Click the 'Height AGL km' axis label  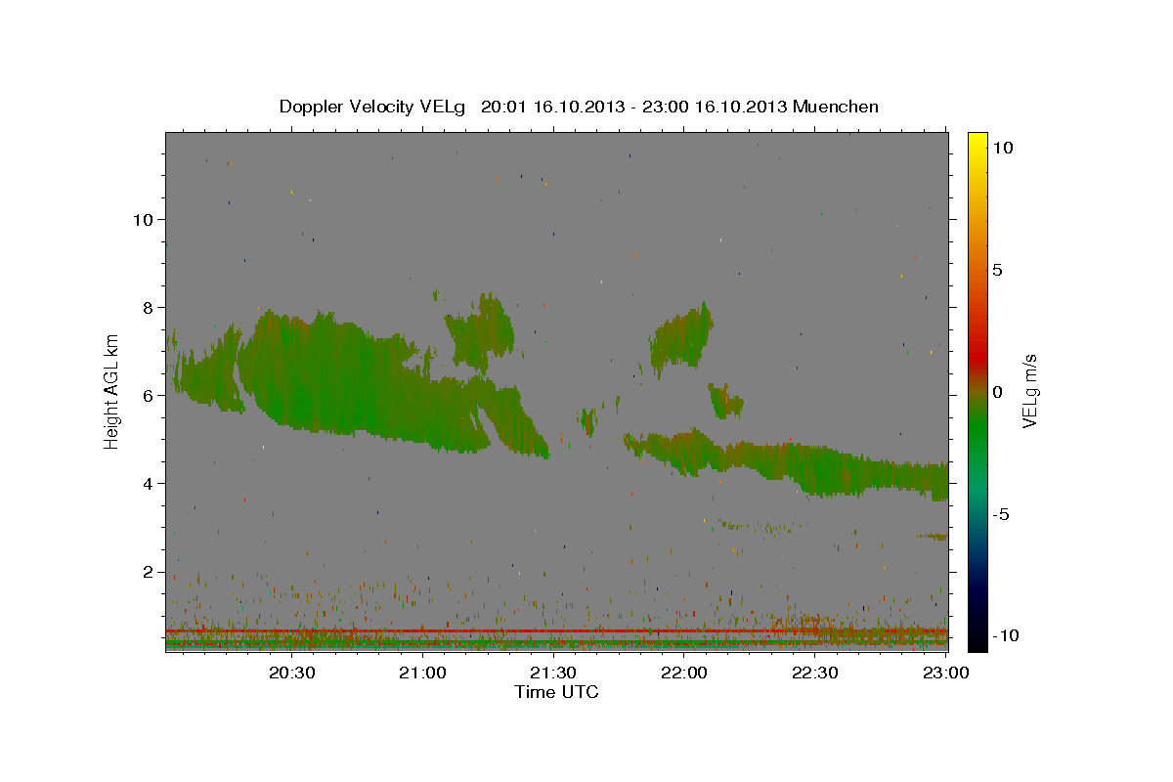pyautogui.click(x=111, y=391)
